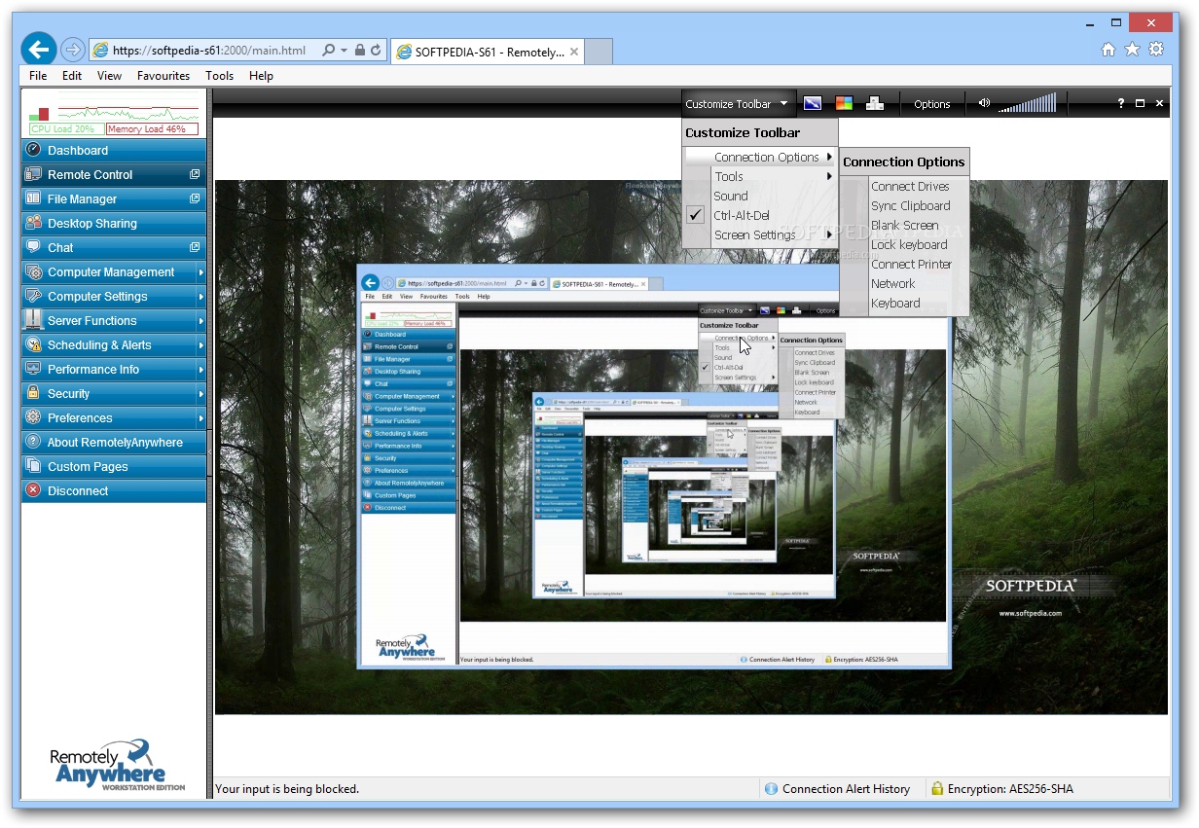Select Tools in Customize Toolbar menu
The image size is (1199, 828).
760,176
